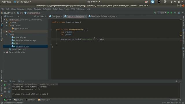Toggle the Database tool window
The width and height of the screenshot is (185, 104).
pyautogui.click(x=184, y=52)
